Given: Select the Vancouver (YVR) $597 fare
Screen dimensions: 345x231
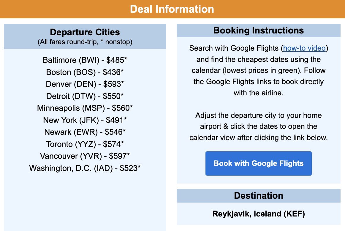Looking at the screenshot, I should pyautogui.click(x=85, y=156).
